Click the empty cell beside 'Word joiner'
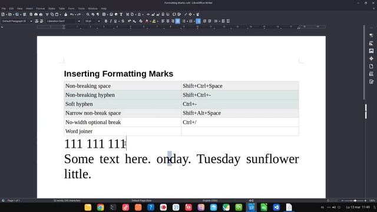 pos(240,131)
